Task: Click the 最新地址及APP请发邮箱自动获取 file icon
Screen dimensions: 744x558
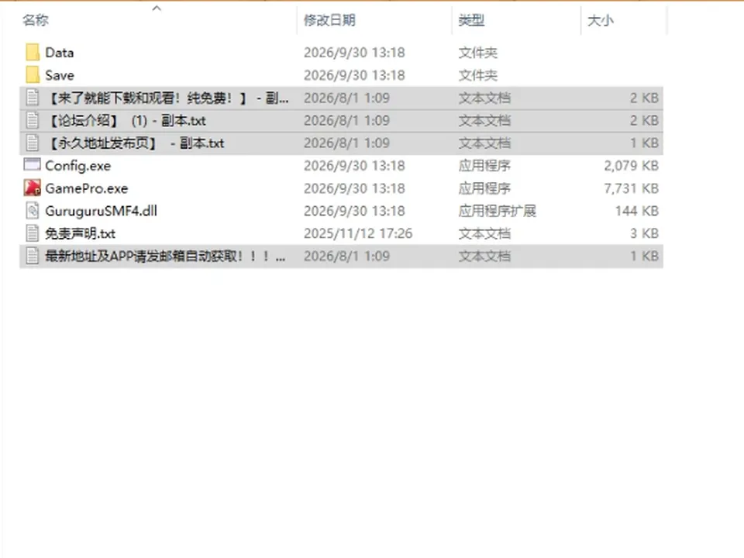Action: pos(33,256)
